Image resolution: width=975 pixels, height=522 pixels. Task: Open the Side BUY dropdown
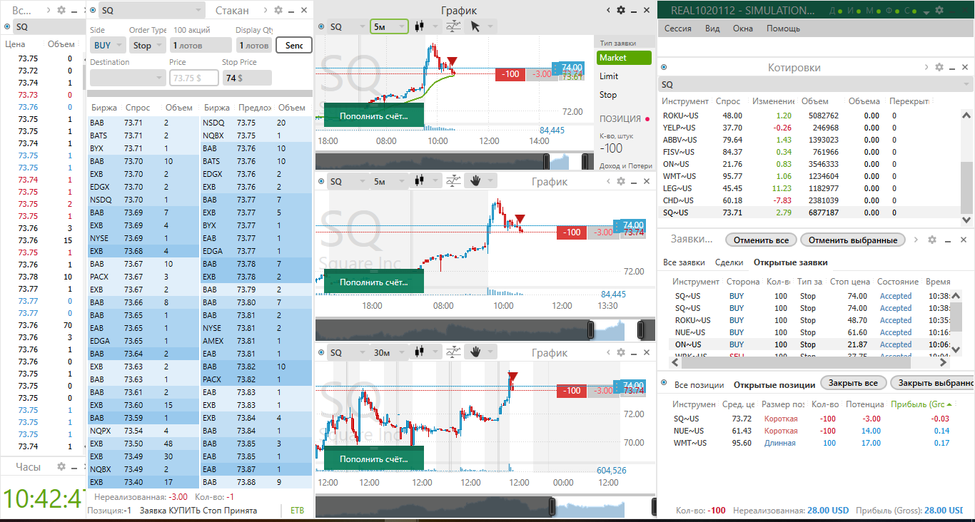(107, 45)
